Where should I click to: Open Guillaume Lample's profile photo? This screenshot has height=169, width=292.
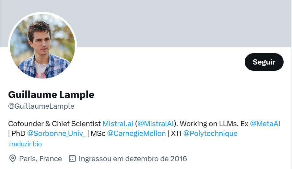tap(42, 46)
